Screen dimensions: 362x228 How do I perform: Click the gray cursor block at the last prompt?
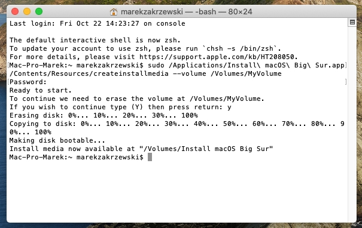(x=150, y=157)
